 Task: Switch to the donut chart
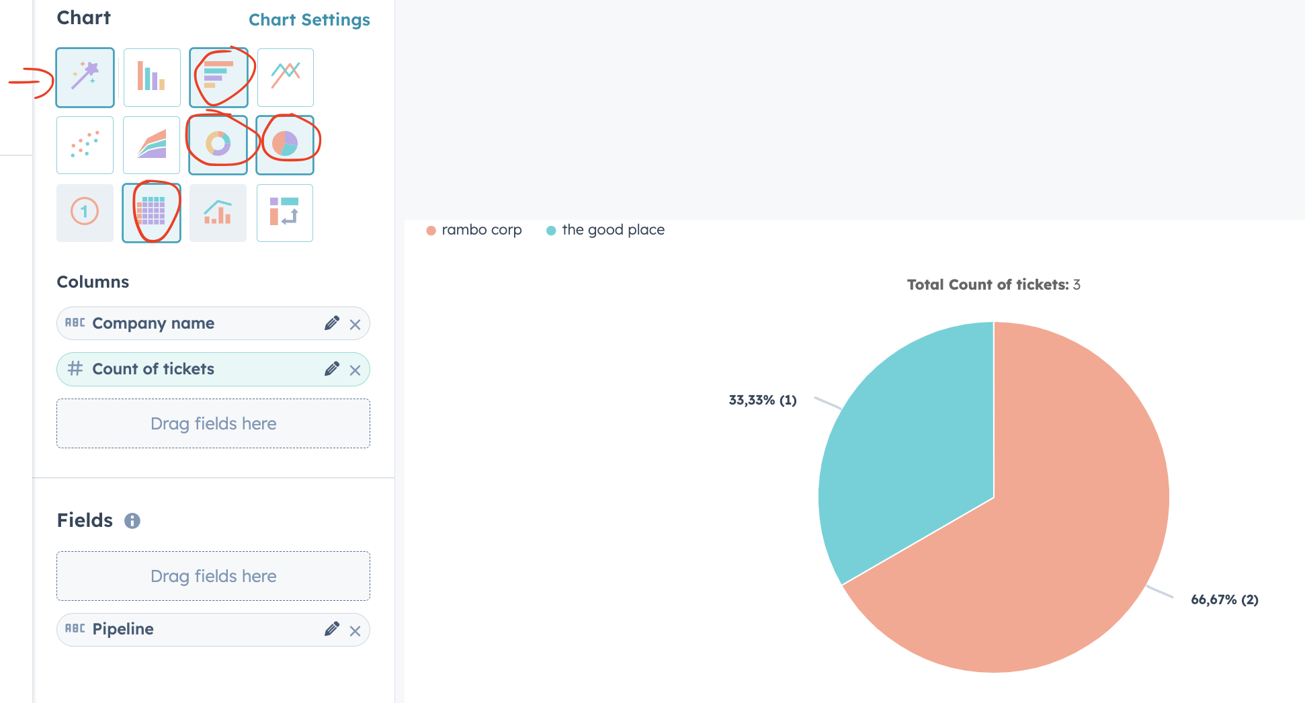(x=219, y=144)
